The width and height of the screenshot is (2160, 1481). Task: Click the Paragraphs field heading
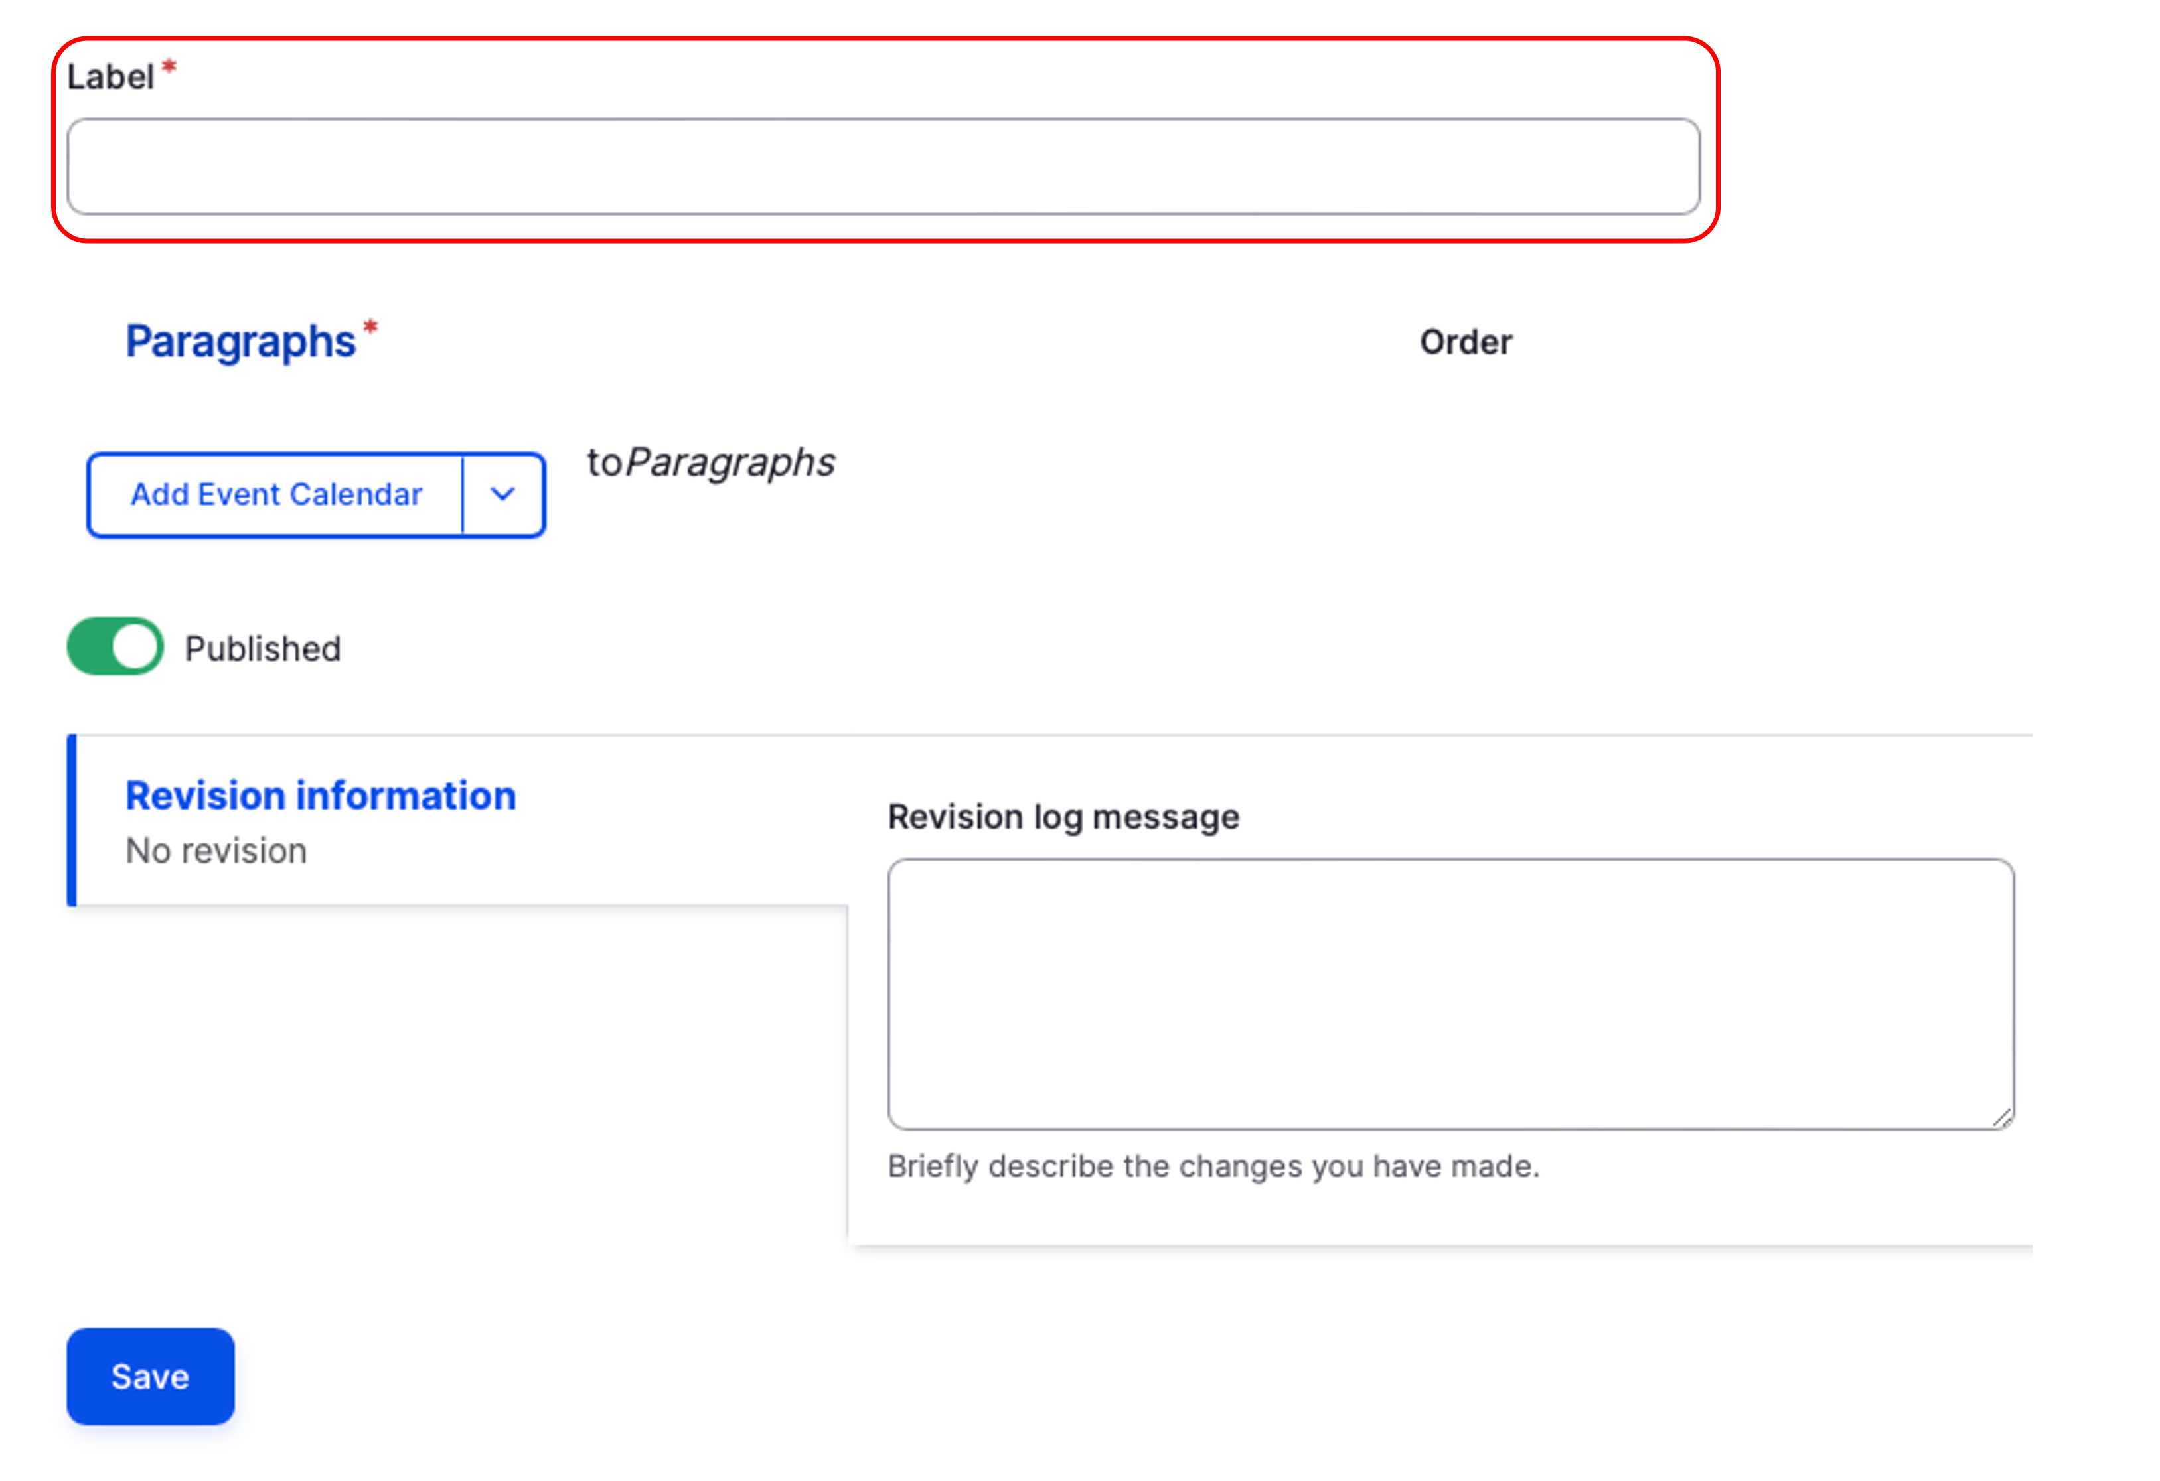[x=241, y=342]
